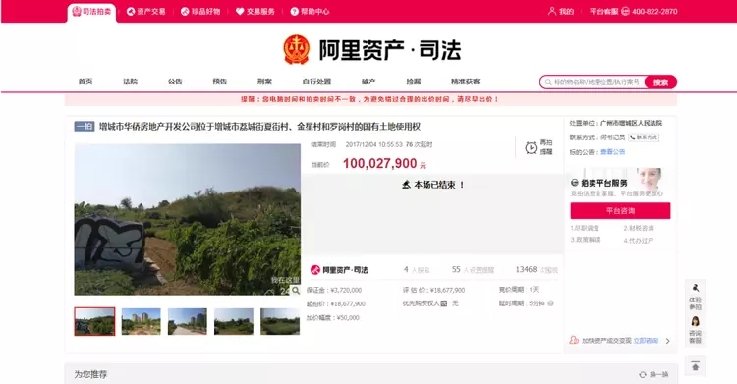Click the 体验参拍 gavel icon
The width and height of the screenshot is (737, 384).
(x=696, y=288)
